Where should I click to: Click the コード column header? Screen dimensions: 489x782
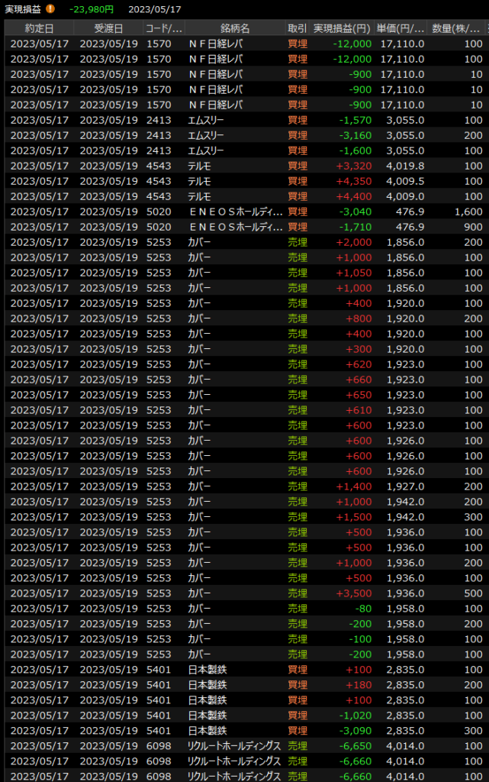163,28
